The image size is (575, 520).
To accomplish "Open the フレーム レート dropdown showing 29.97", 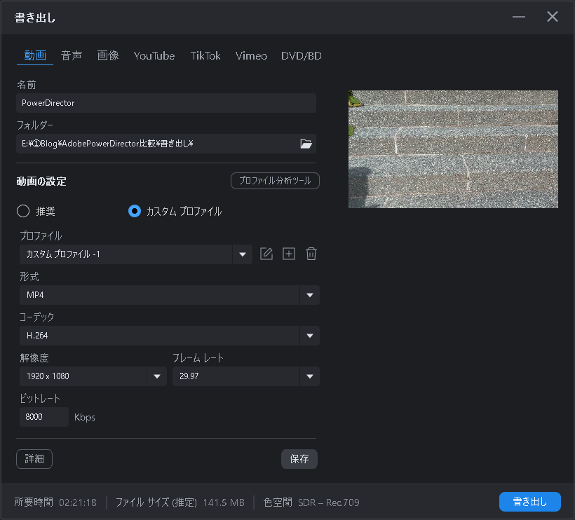I will pos(309,376).
